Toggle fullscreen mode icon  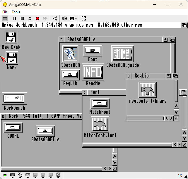click(84, 18)
